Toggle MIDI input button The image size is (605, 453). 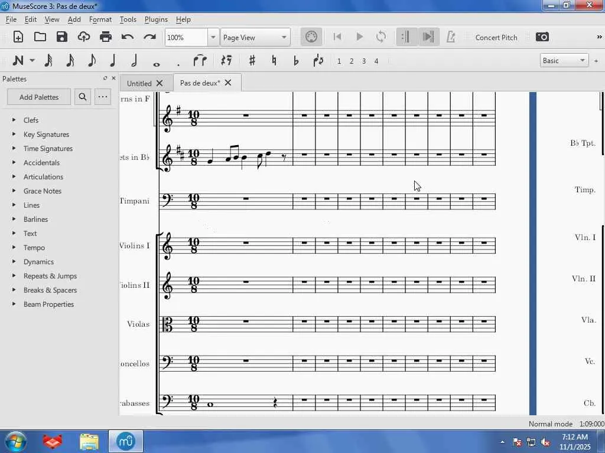[x=311, y=37]
